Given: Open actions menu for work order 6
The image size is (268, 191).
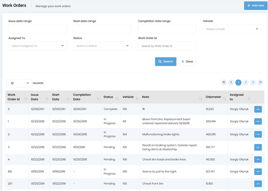Looking at the screenshot, I should [258, 109].
